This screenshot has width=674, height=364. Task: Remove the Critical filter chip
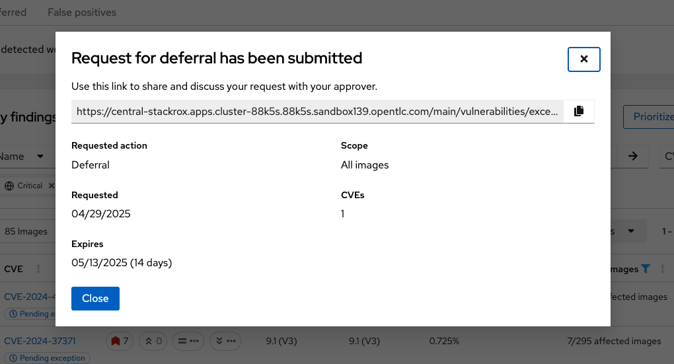click(51, 186)
